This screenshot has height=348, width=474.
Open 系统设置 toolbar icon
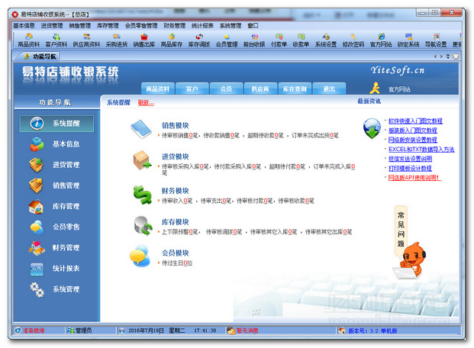click(326, 40)
